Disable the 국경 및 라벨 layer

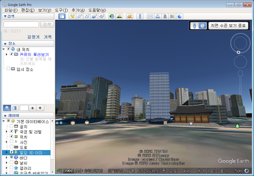pos(11,131)
